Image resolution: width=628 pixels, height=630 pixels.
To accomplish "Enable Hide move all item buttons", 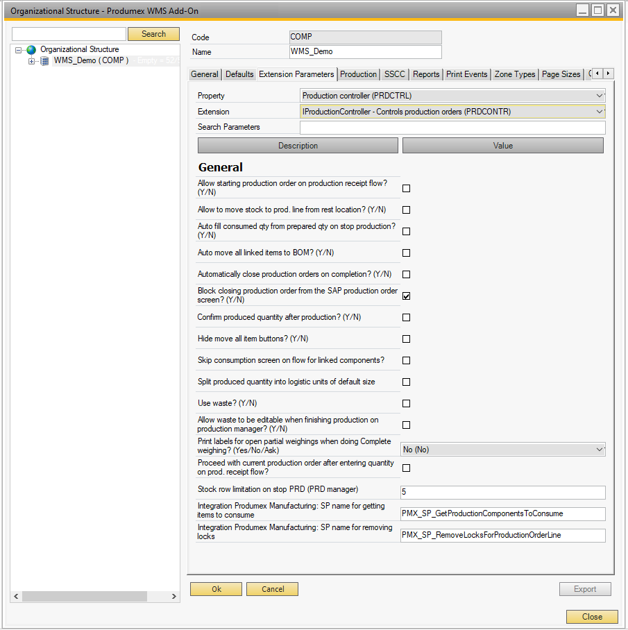I will point(406,339).
